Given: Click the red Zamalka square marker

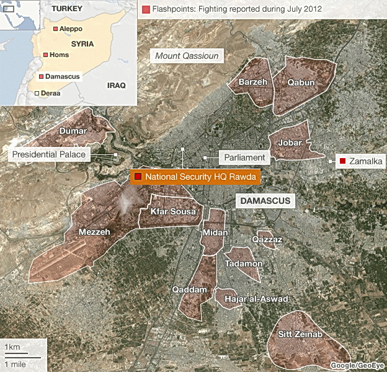Looking at the screenshot, I should click(x=342, y=162).
